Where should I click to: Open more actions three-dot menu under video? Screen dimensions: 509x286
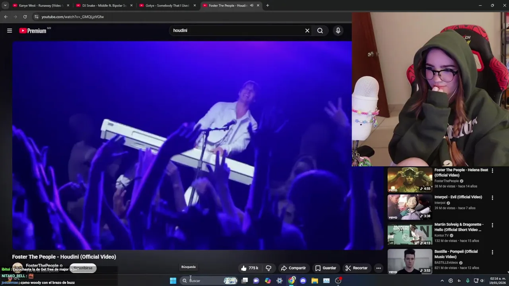tap(379, 268)
